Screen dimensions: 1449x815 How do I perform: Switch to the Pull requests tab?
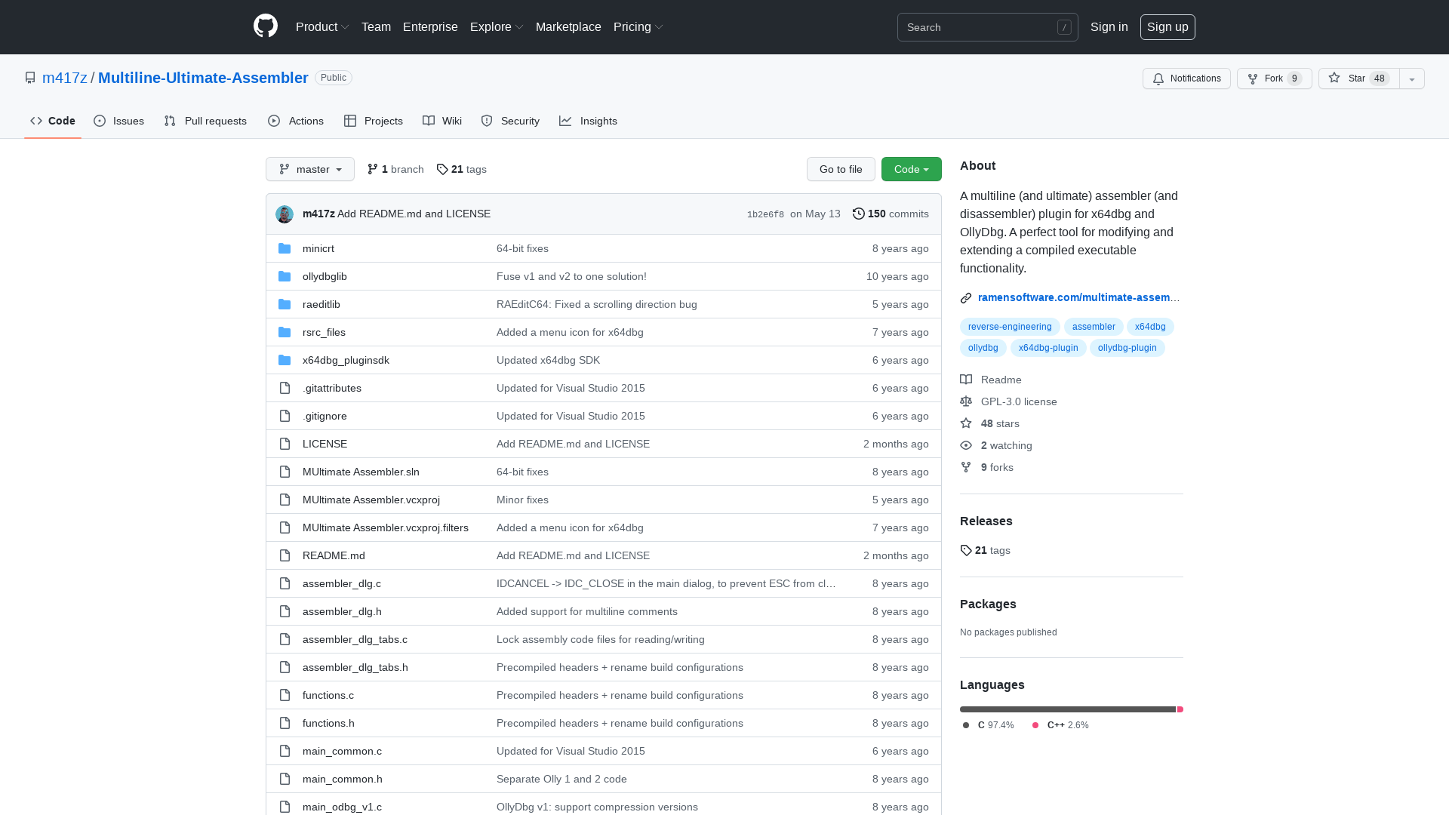pyautogui.click(x=205, y=121)
